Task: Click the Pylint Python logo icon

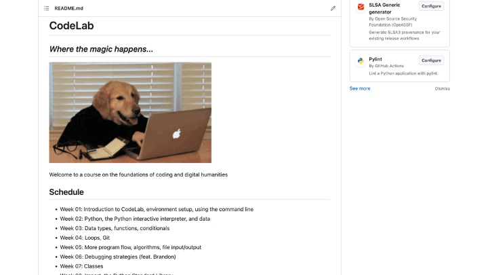Action: point(361,61)
